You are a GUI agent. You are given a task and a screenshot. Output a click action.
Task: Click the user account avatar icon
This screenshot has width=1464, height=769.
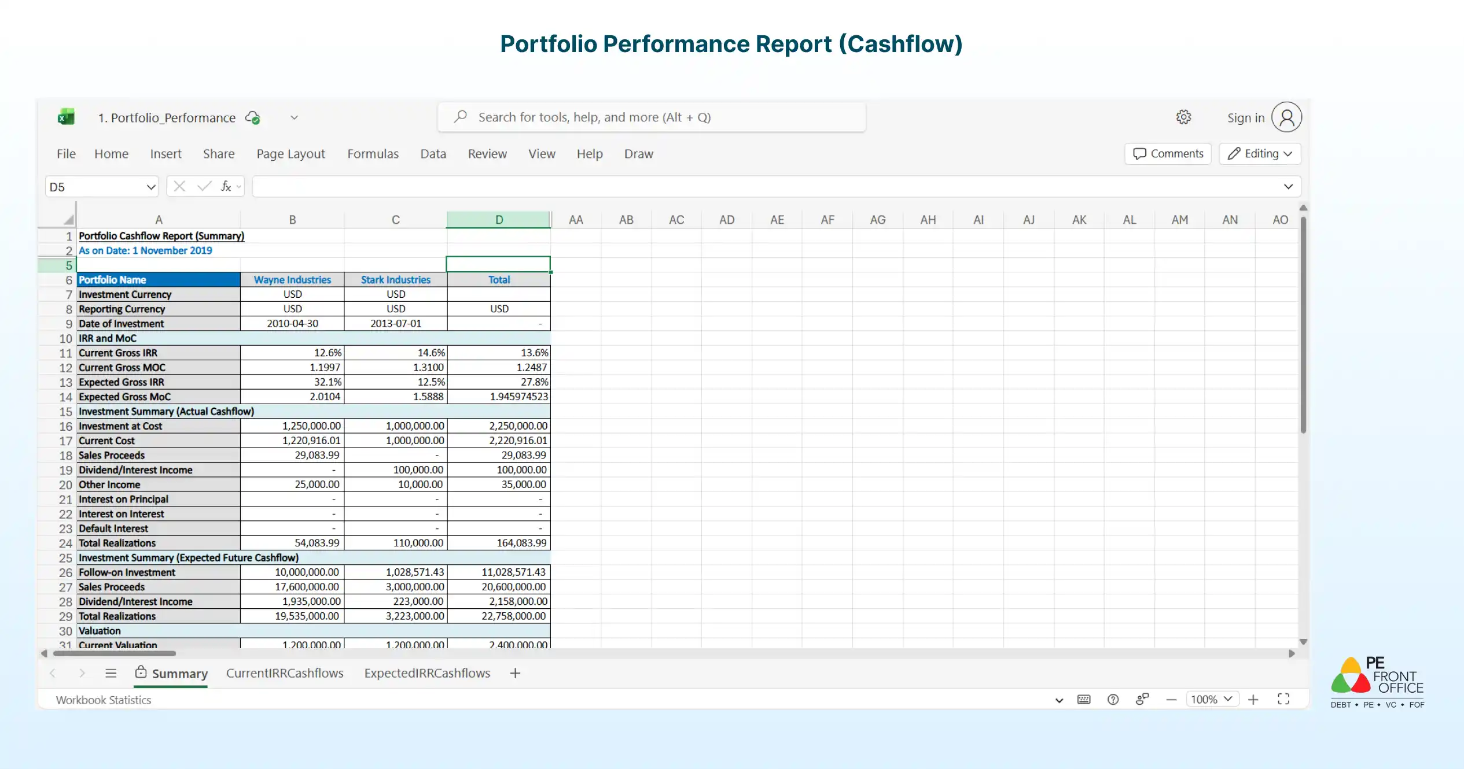1286,117
